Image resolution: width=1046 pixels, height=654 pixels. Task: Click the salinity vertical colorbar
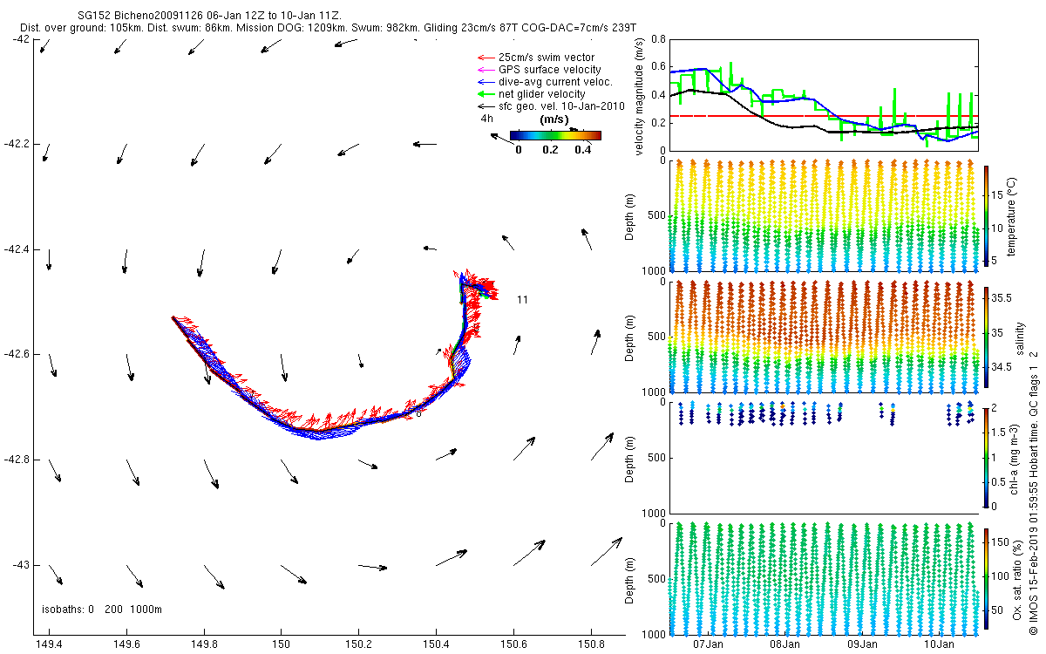[x=987, y=336]
